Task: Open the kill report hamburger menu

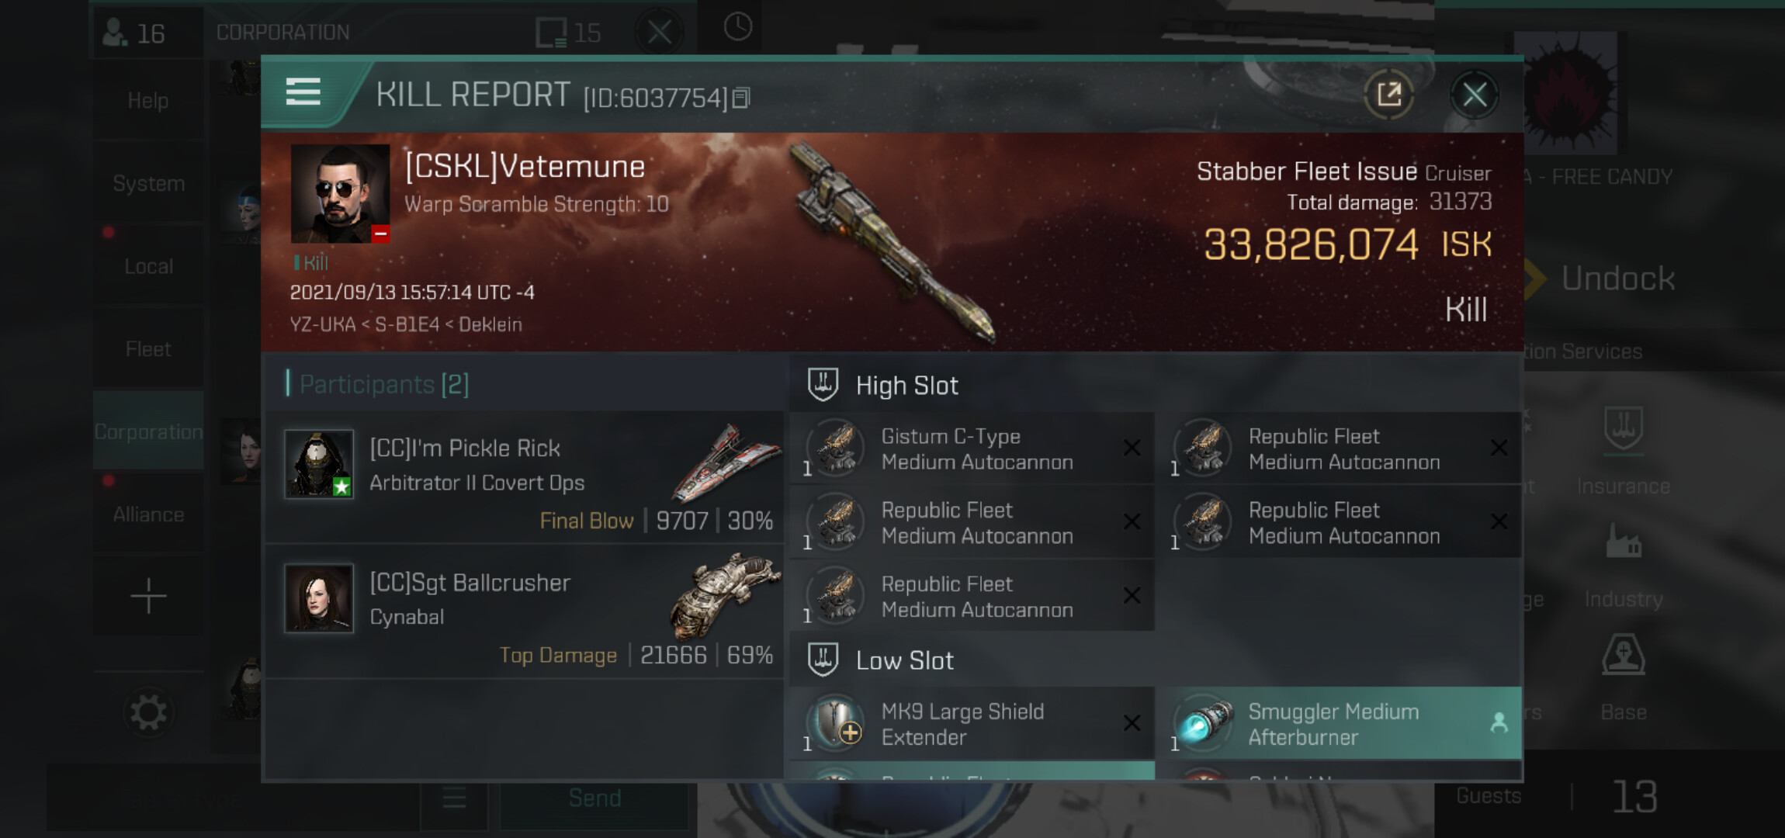Action: [x=303, y=92]
